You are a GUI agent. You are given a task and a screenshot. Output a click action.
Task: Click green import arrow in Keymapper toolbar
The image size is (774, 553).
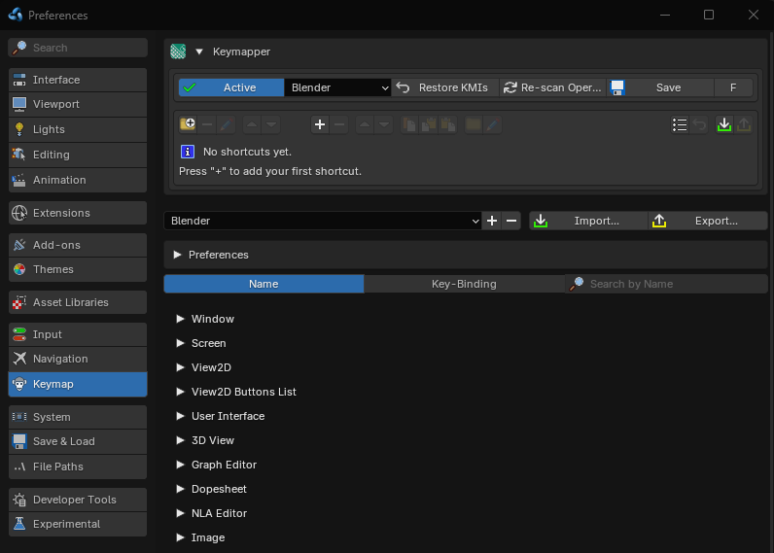click(724, 124)
